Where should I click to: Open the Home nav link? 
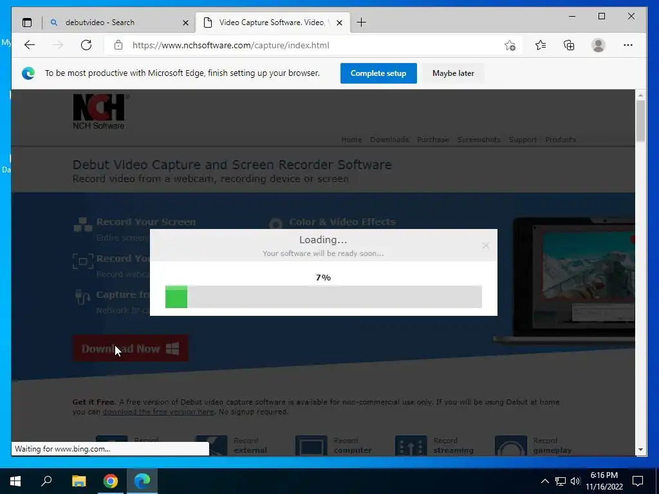tap(351, 140)
